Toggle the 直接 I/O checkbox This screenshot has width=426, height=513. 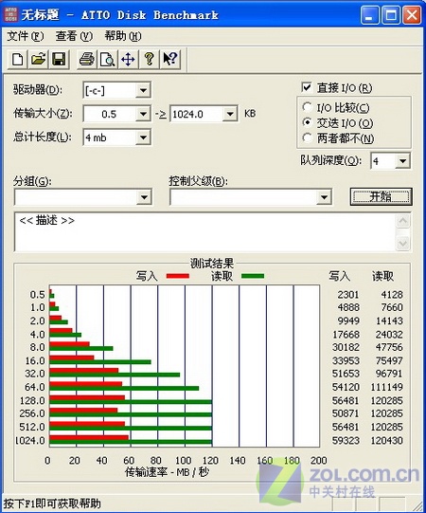307,87
